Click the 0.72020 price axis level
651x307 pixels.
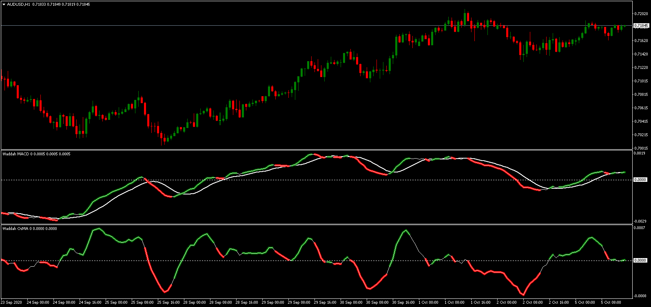coord(642,13)
